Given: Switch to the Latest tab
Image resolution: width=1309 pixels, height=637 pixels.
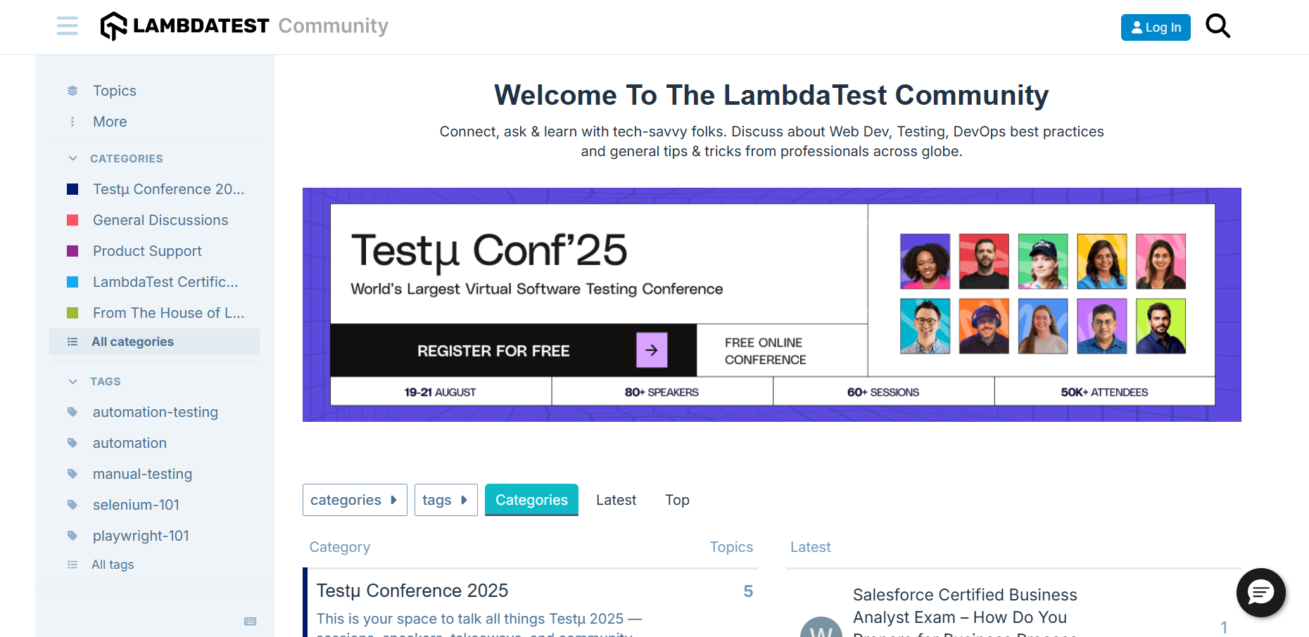Looking at the screenshot, I should 615,500.
